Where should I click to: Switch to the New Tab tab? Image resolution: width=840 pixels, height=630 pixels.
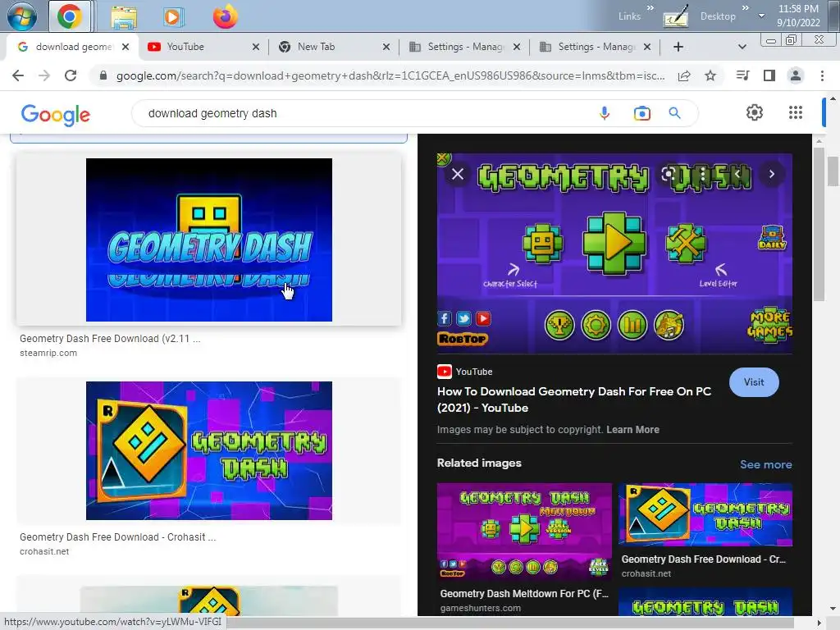click(x=335, y=47)
